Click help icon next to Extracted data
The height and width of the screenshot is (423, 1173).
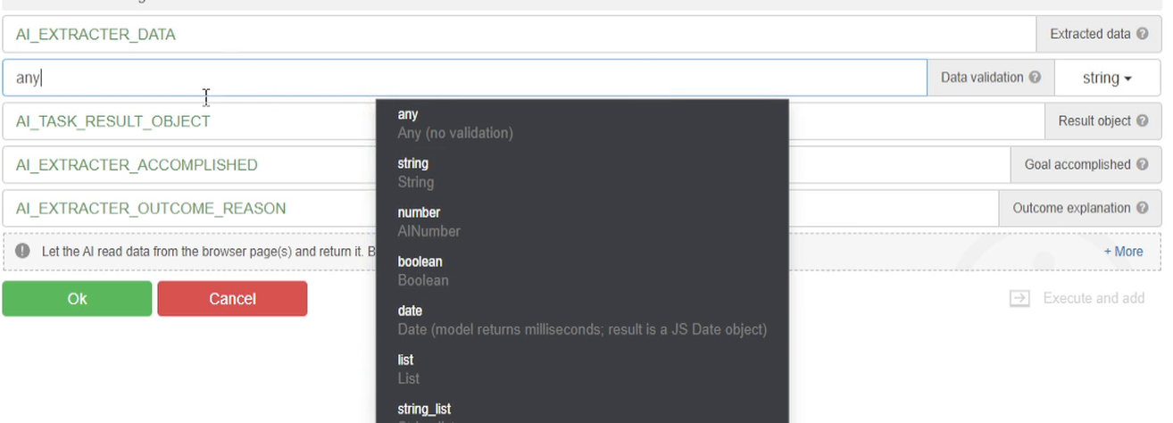pyautogui.click(x=1142, y=34)
